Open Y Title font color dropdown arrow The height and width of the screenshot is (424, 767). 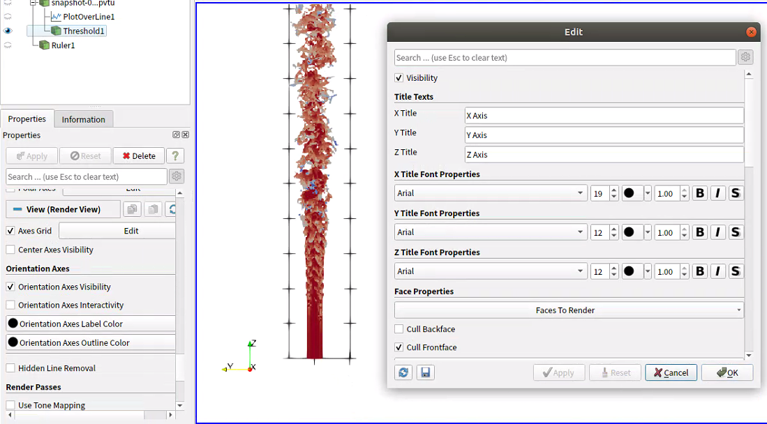[x=648, y=233]
